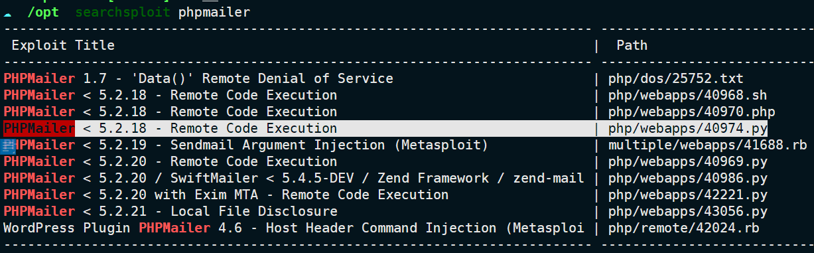Click the Local File Disclosure entry
This screenshot has height=253, width=814.
point(170,212)
